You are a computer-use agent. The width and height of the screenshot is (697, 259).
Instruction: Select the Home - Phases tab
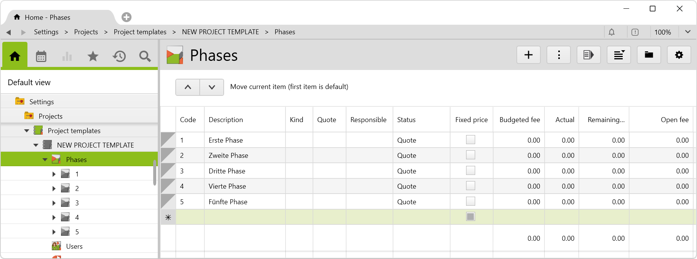point(48,17)
